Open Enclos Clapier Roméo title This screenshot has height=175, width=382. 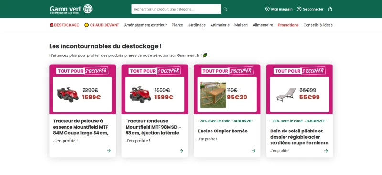(x=223, y=131)
